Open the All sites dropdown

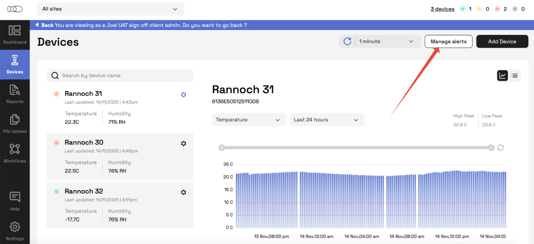point(111,9)
